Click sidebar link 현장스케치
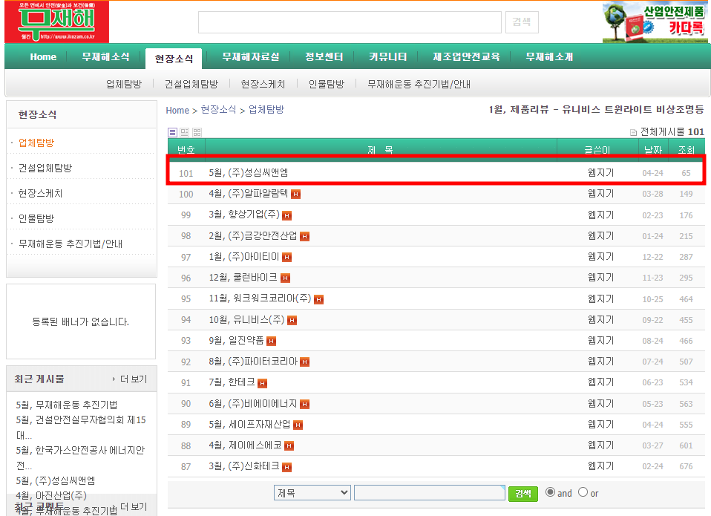The height and width of the screenshot is (516, 711). [x=40, y=193]
